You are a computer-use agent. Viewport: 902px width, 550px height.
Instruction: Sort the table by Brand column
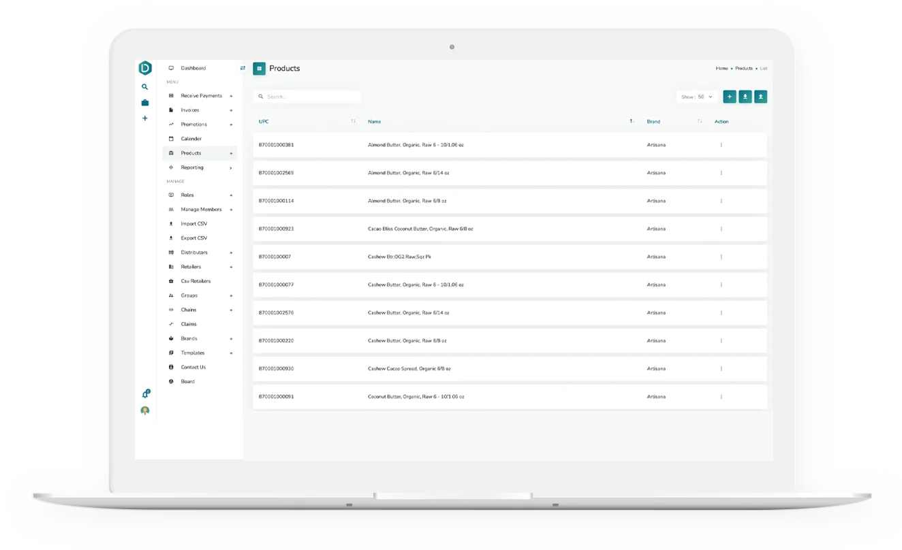[x=700, y=121]
